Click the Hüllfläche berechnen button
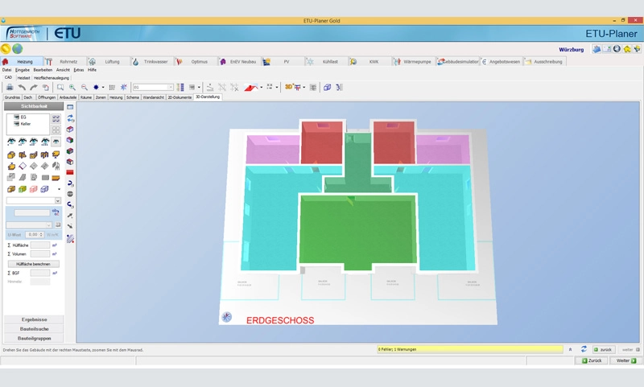The width and height of the screenshot is (644, 387). (x=33, y=264)
